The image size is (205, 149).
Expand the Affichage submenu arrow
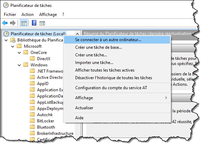click(166, 98)
